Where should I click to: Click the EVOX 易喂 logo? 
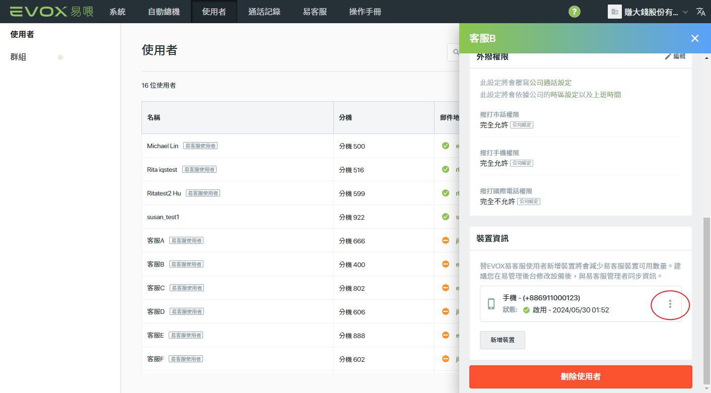coord(52,12)
